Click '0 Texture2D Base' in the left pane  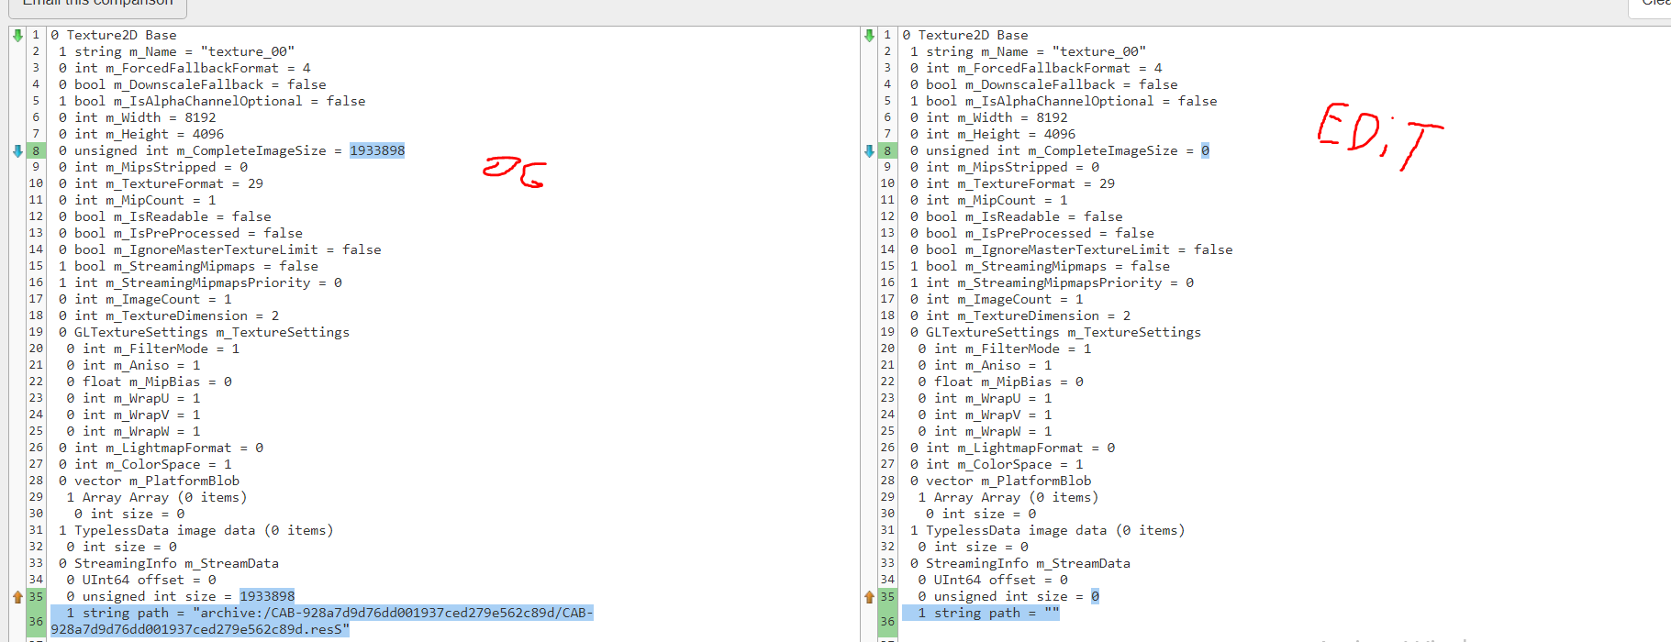(114, 35)
